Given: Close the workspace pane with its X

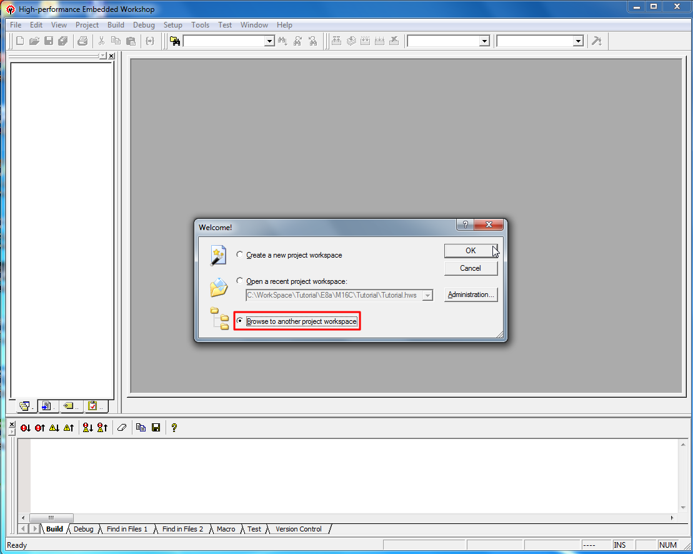Looking at the screenshot, I should [x=111, y=56].
